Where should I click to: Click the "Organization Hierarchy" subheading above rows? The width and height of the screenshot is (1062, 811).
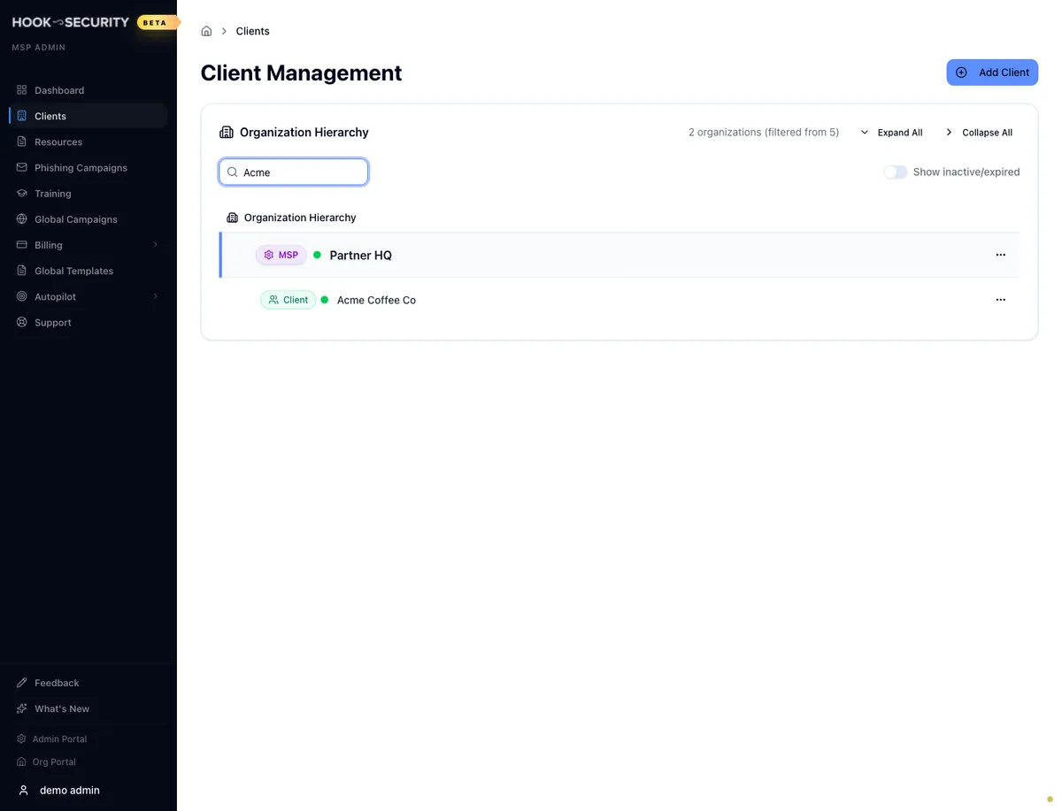click(300, 218)
